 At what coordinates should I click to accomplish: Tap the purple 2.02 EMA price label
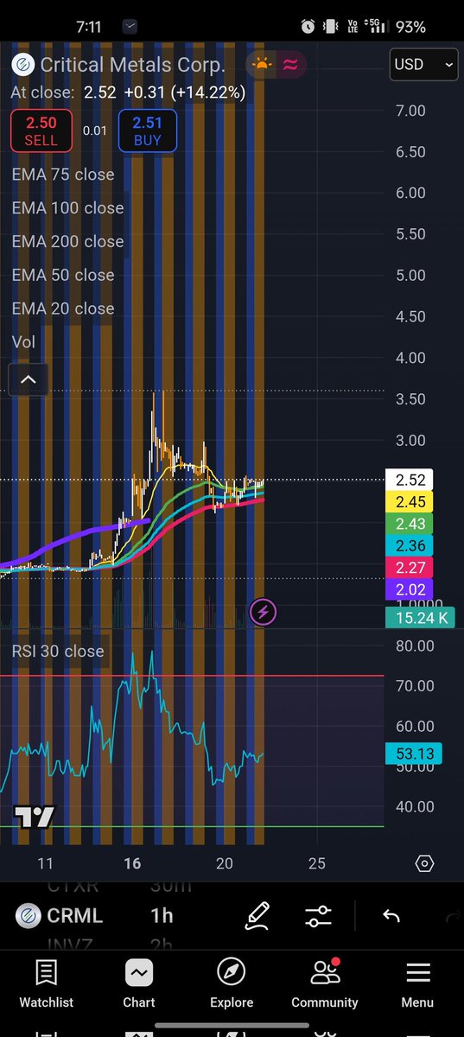410,589
